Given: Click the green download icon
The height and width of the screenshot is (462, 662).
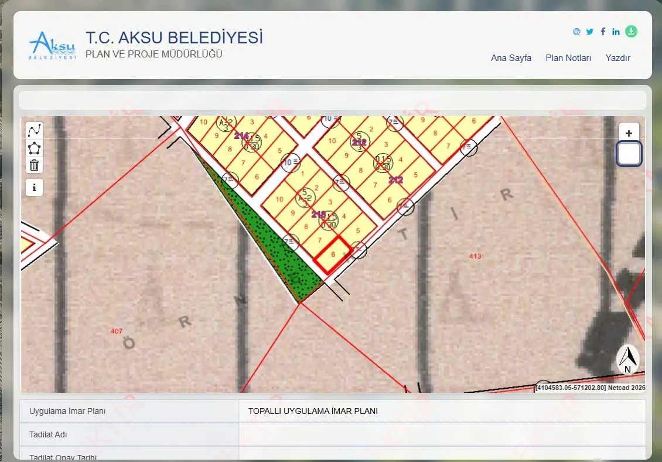Looking at the screenshot, I should click(x=631, y=32).
